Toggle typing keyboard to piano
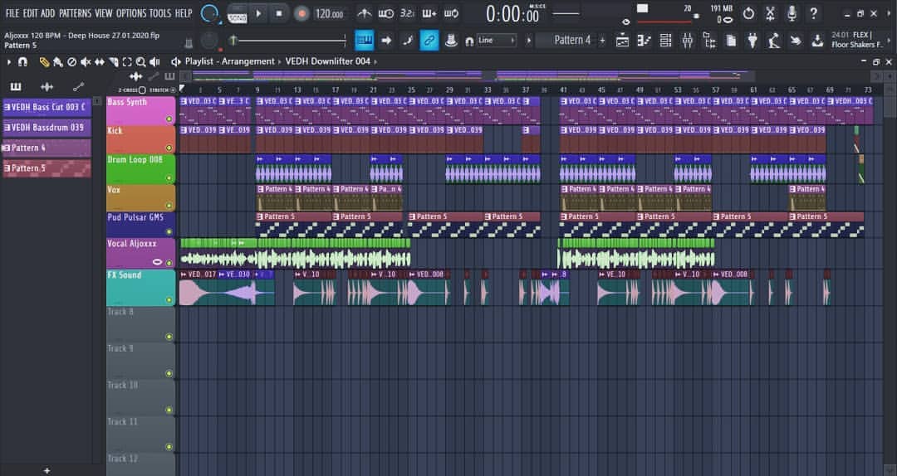Image resolution: width=897 pixels, height=476 pixels. pyautogui.click(x=365, y=40)
